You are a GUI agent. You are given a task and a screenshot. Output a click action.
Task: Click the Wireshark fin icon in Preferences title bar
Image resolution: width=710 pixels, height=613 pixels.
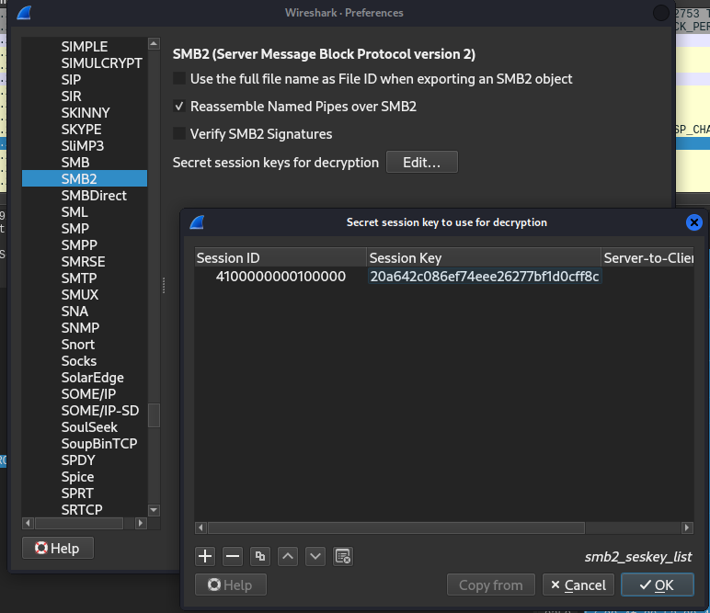tap(24, 13)
